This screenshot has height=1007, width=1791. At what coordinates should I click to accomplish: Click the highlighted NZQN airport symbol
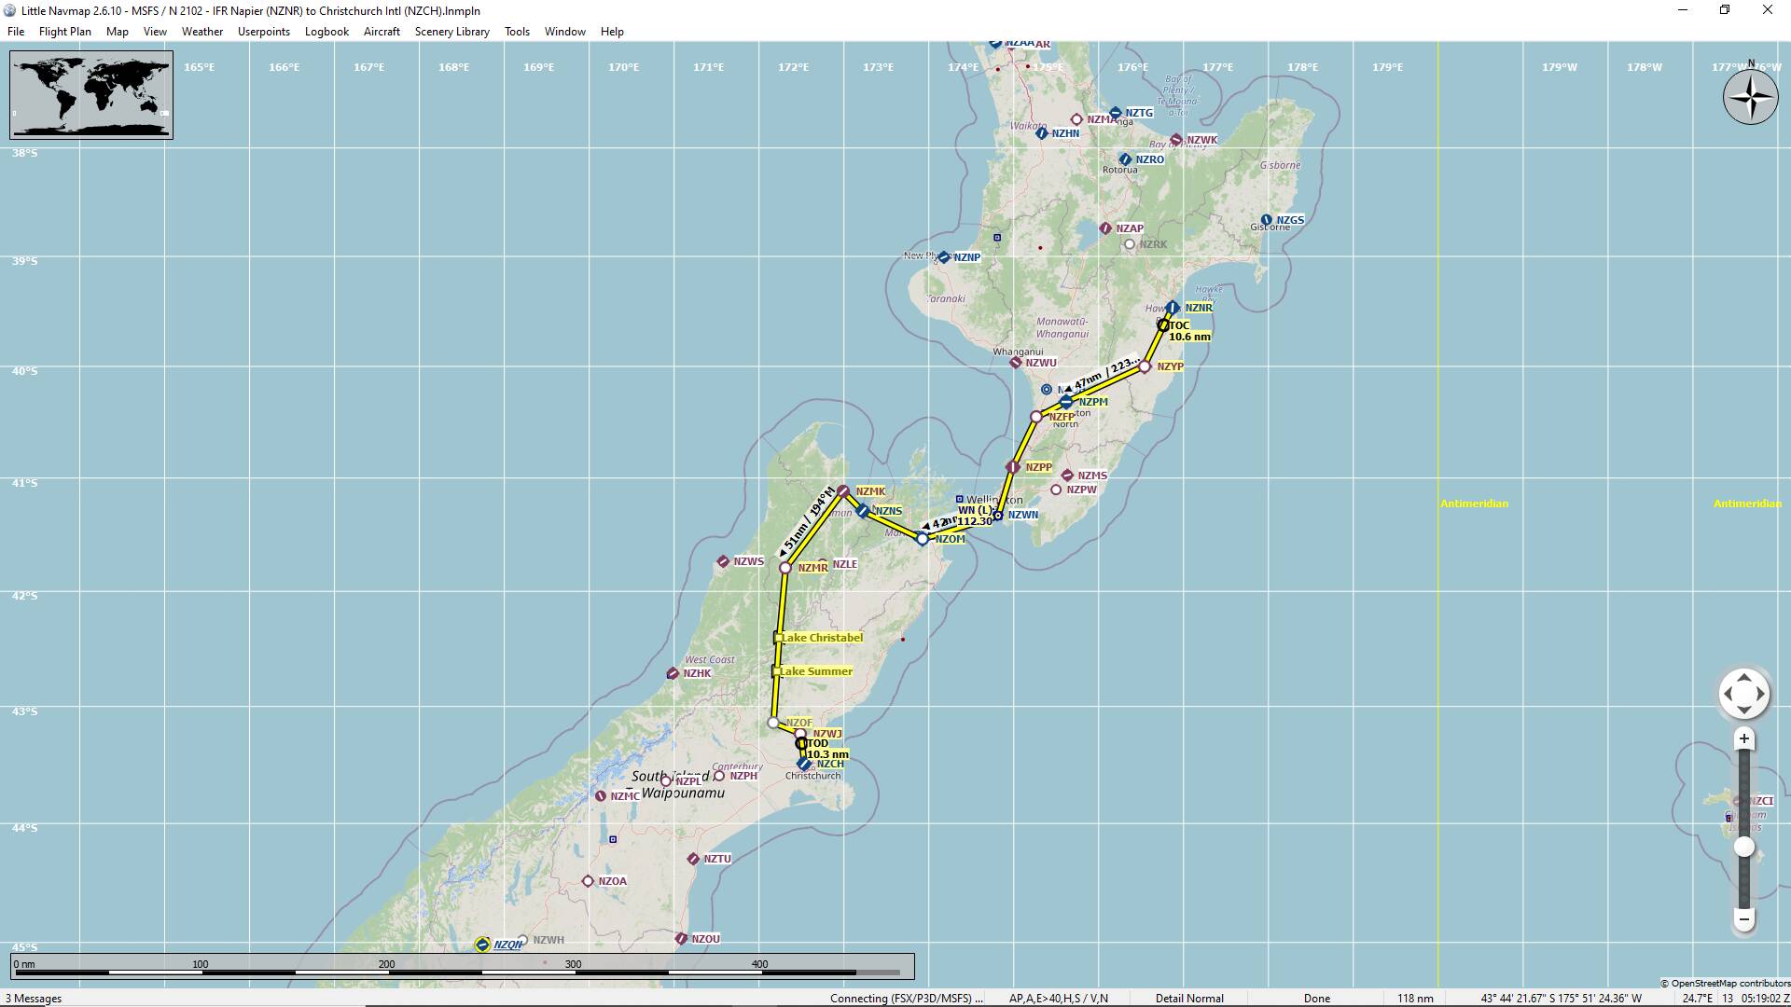pyautogui.click(x=482, y=945)
